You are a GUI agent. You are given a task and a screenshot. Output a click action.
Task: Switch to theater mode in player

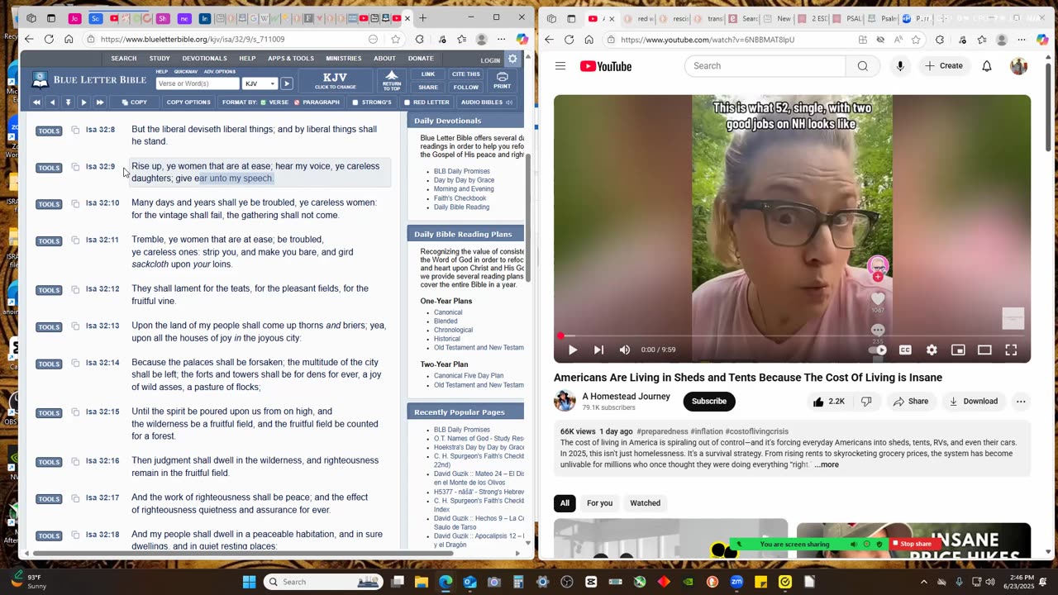coord(984,350)
